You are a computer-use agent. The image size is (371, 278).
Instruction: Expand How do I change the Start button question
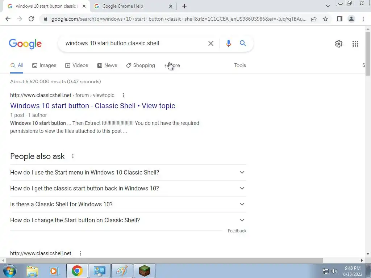(x=128, y=220)
